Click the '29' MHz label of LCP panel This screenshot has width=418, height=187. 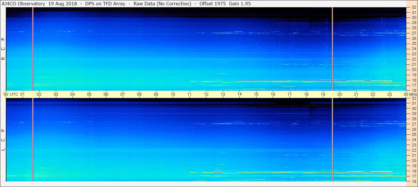414,114
